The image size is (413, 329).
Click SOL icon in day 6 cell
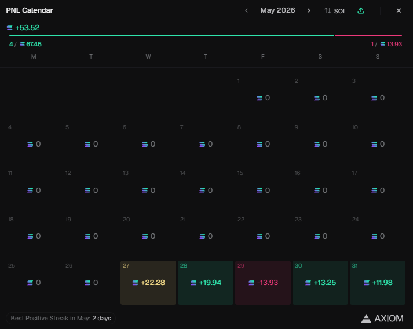(145, 144)
